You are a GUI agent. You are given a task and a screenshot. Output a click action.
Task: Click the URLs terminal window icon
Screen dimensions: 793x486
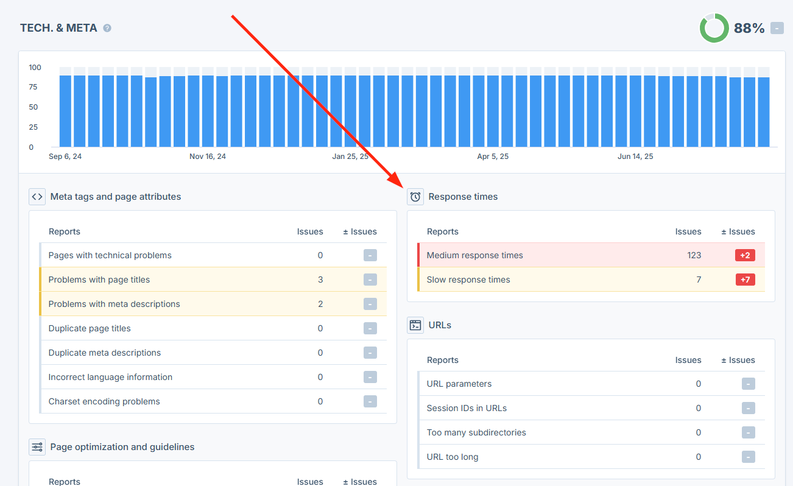[415, 325]
